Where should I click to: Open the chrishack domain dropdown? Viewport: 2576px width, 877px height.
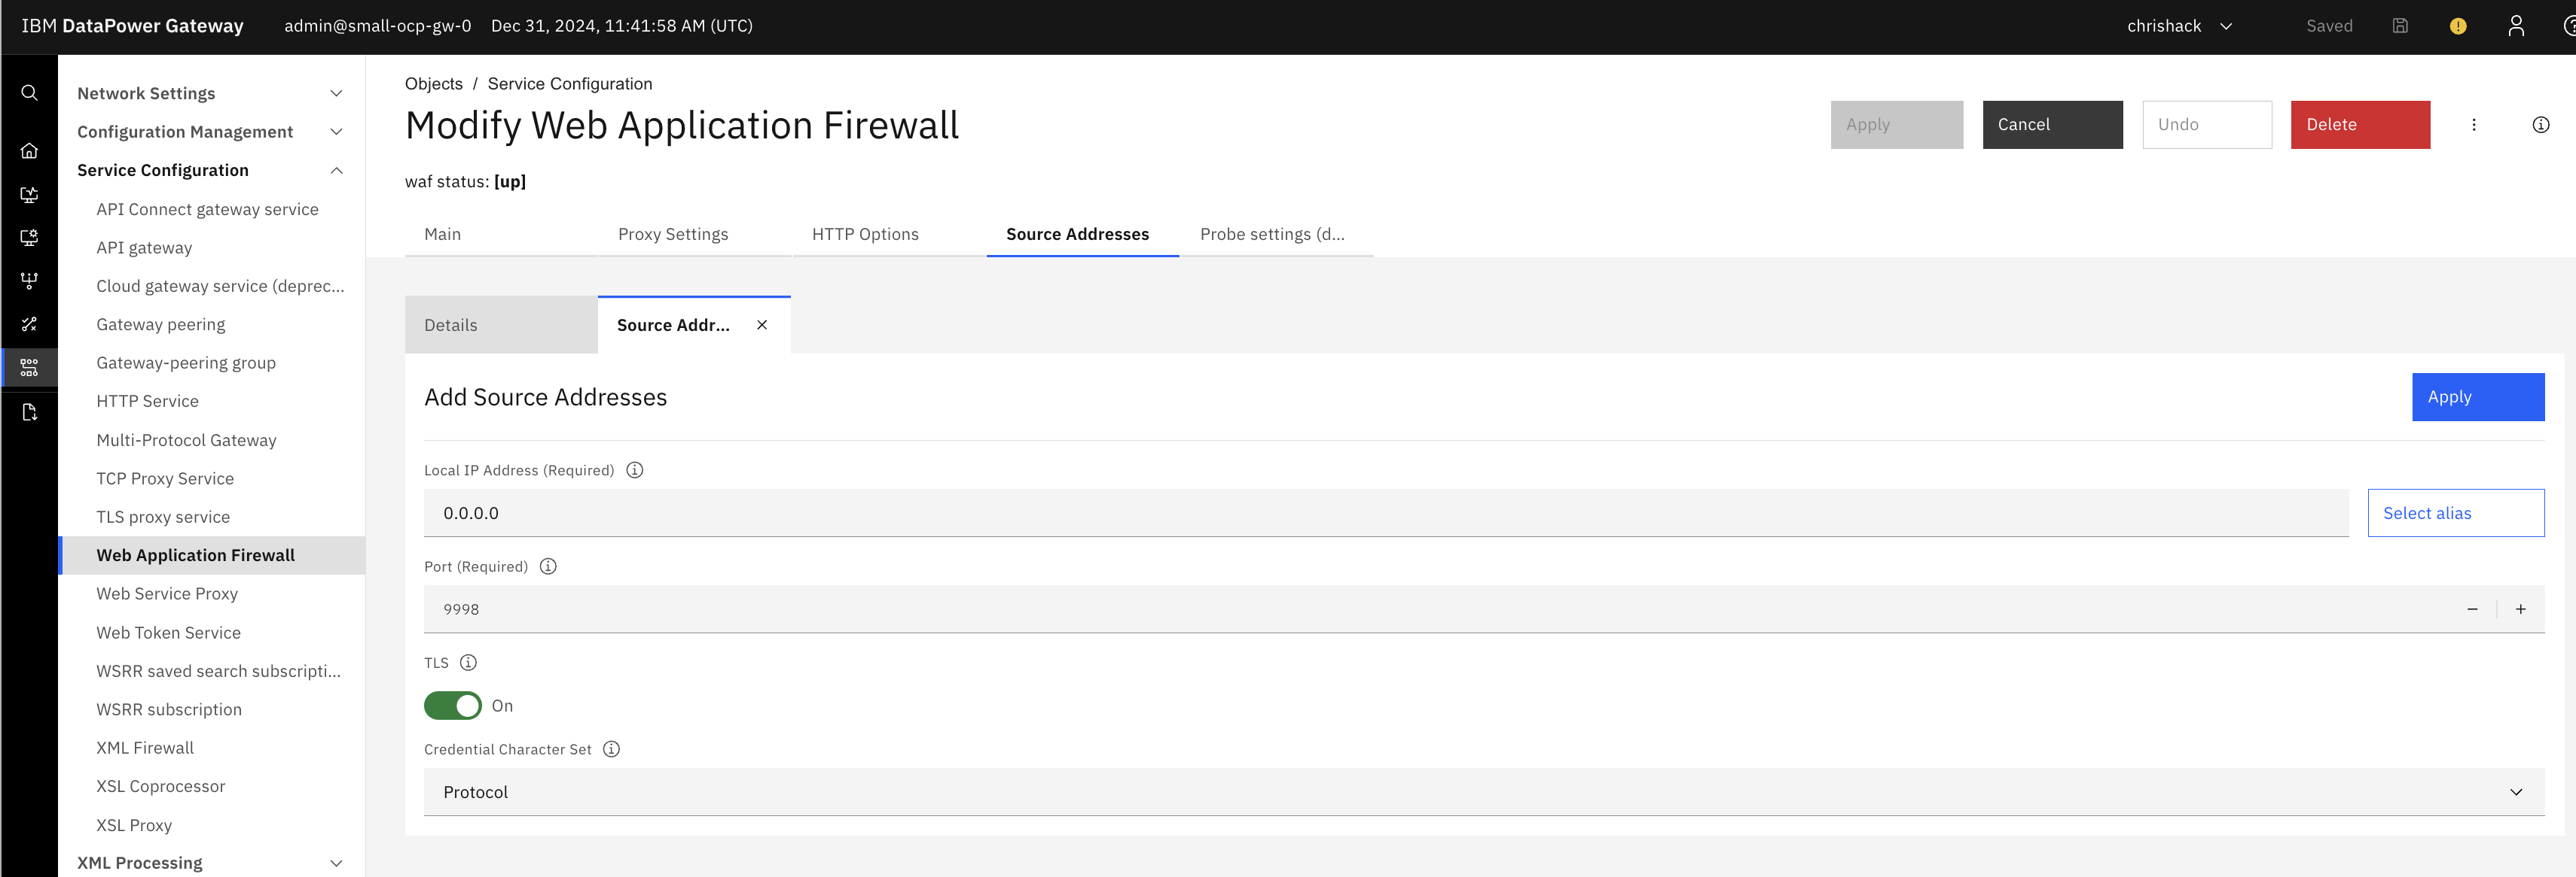click(x=2179, y=26)
